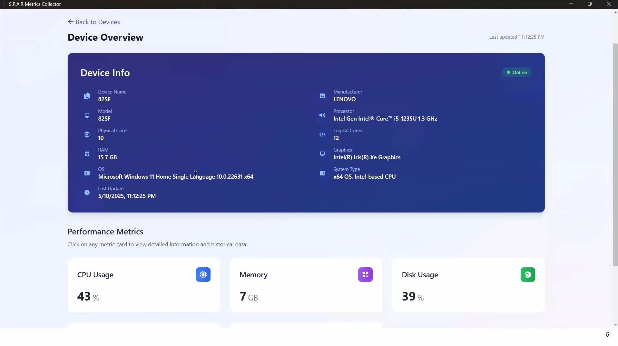Click the Device Name icon
Viewport: 618px width, 346px height.
(x=87, y=96)
